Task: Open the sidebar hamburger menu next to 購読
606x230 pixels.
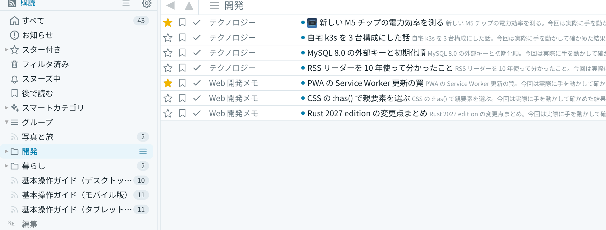Action: pyautogui.click(x=126, y=3)
